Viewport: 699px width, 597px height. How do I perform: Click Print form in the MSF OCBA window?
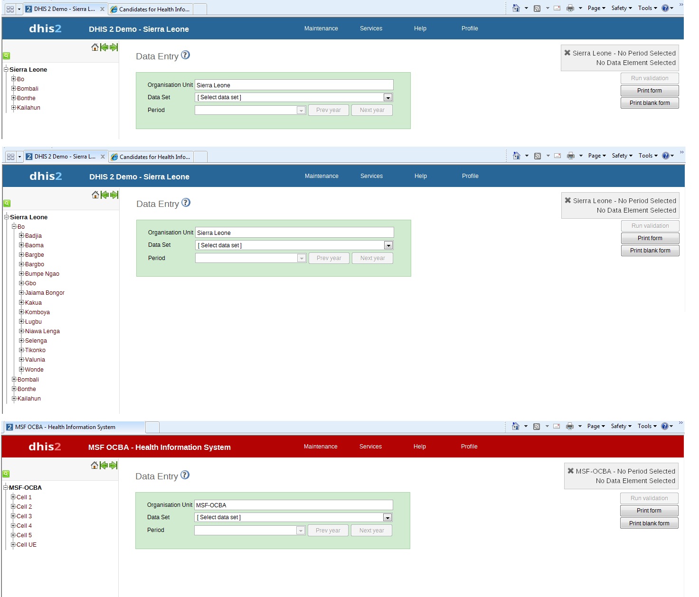(649, 511)
